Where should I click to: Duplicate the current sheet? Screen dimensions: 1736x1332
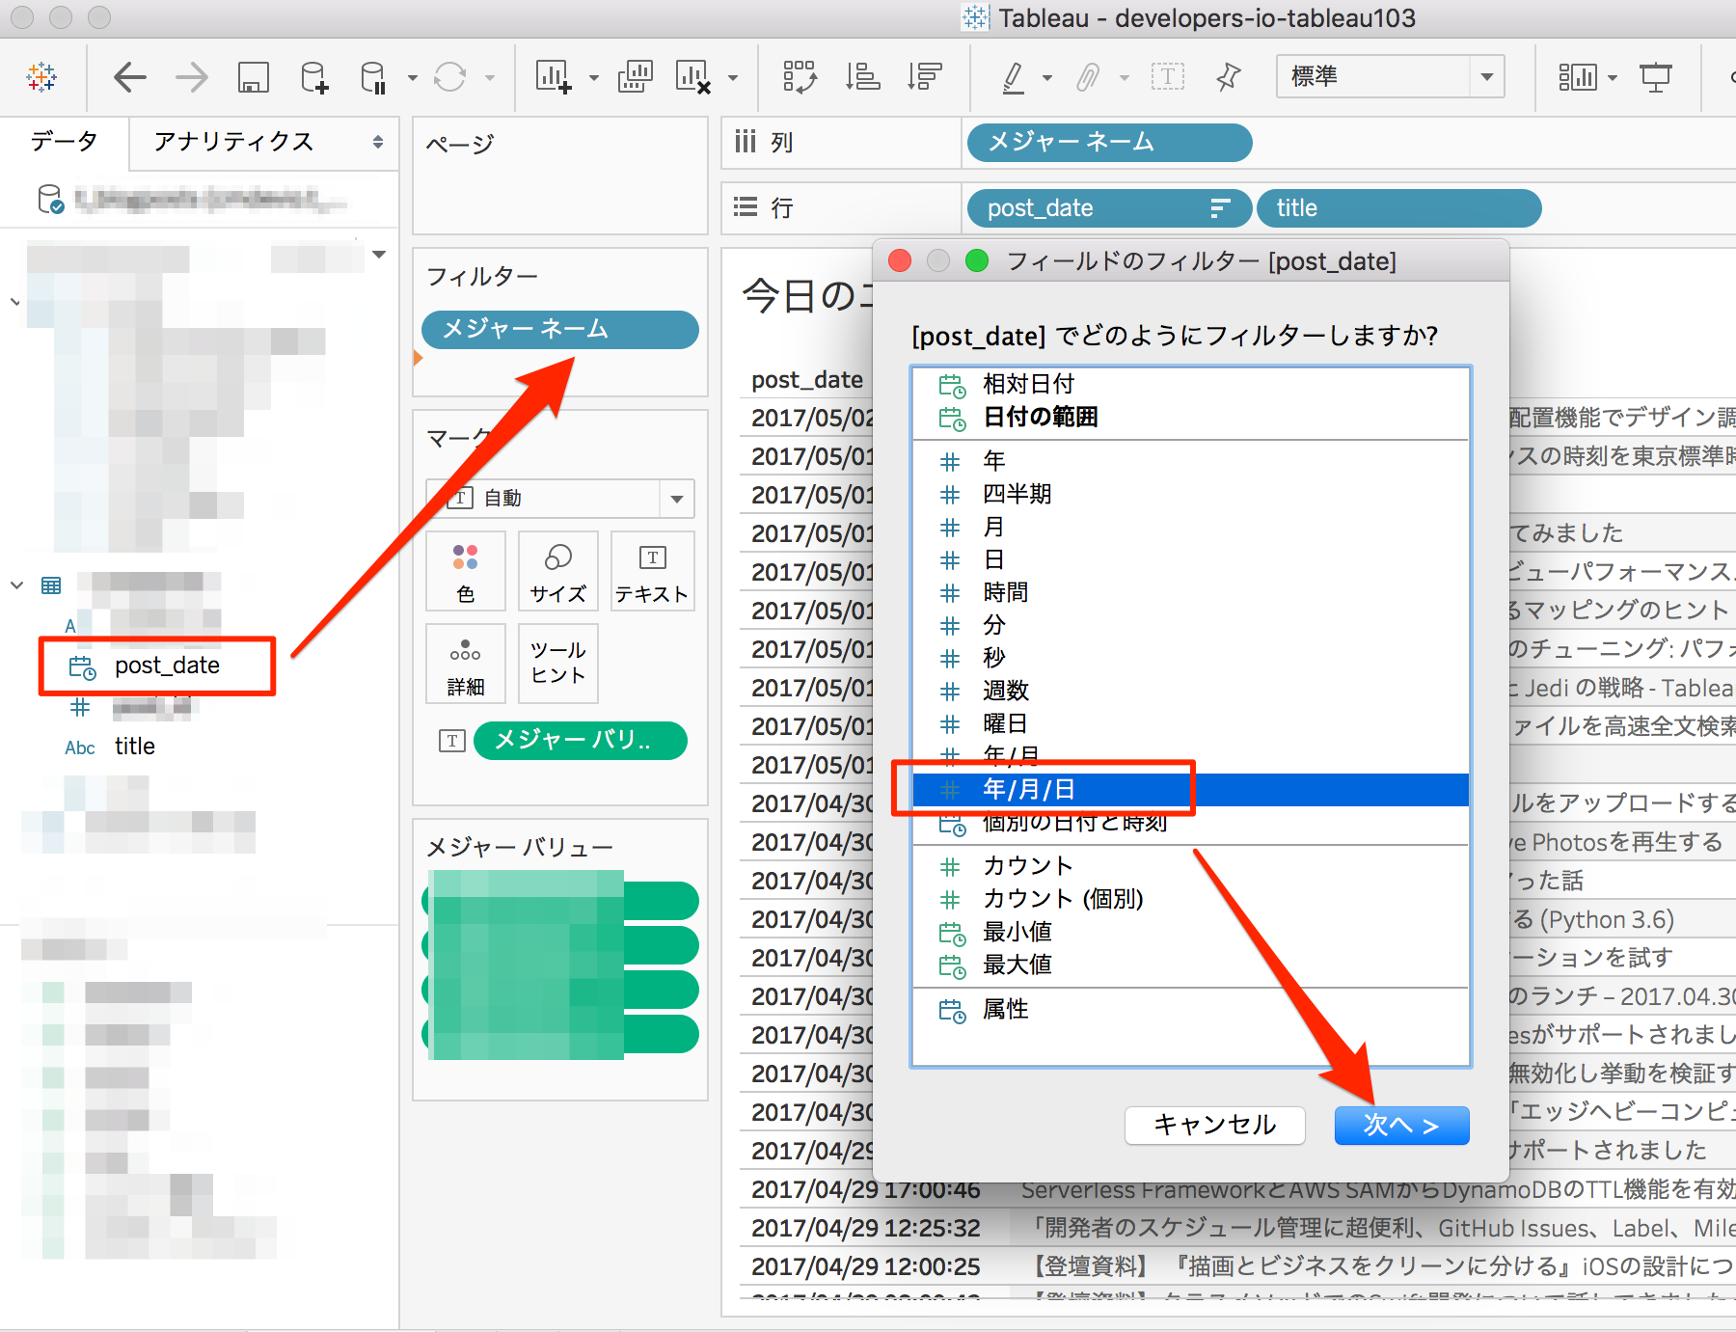[x=635, y=77]
